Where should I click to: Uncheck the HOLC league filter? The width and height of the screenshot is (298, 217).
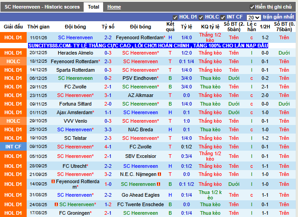(201, 18)
